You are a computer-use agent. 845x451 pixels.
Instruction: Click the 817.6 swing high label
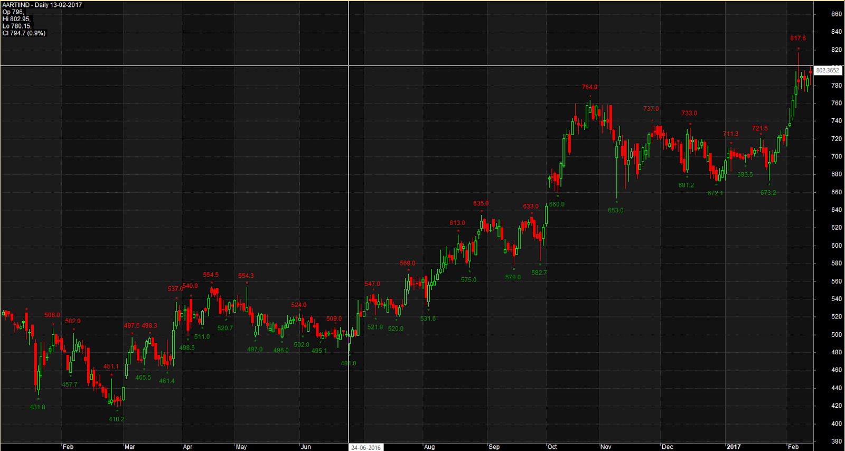[798, 38]
